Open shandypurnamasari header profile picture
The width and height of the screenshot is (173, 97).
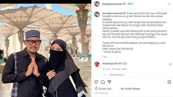97,4
